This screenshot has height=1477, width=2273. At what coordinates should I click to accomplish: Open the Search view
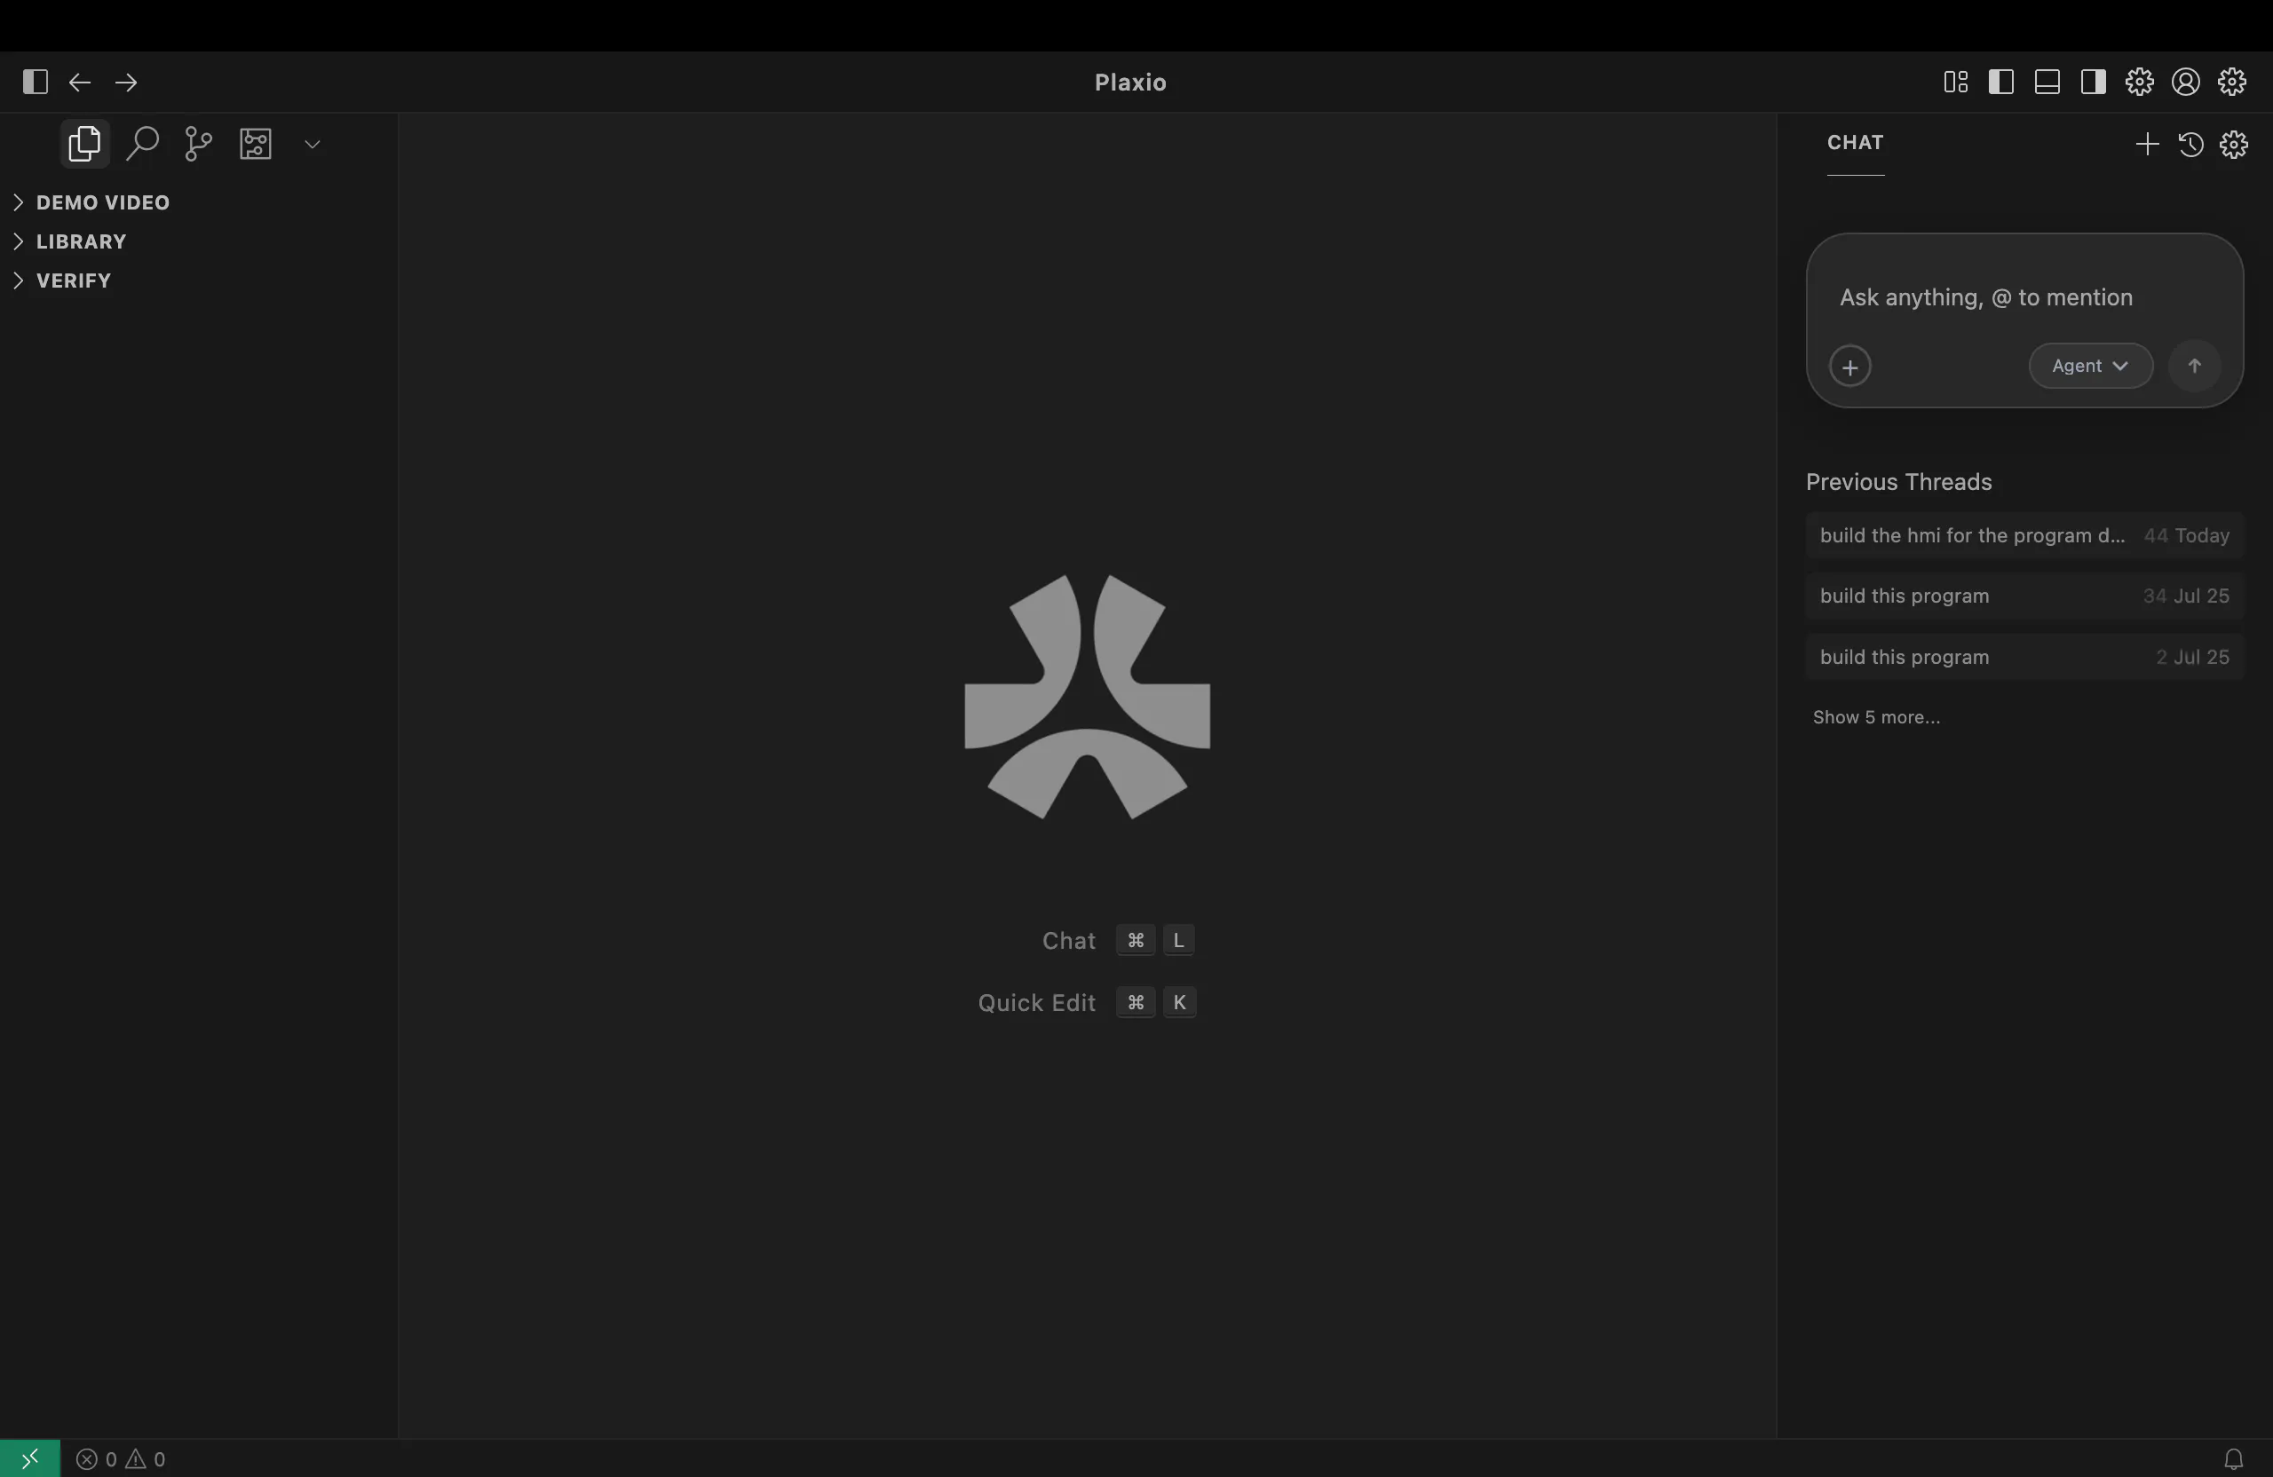[142, 144]
